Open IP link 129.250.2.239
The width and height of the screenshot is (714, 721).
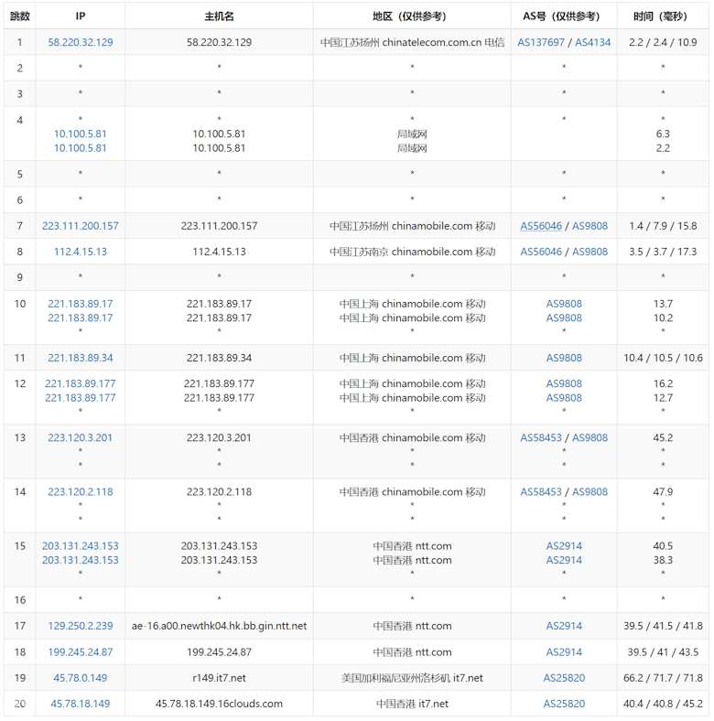81,626
